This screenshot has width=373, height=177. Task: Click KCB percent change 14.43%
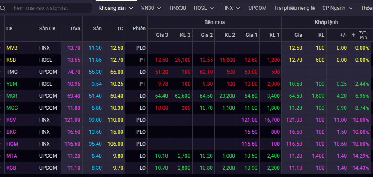pos(361,168)
